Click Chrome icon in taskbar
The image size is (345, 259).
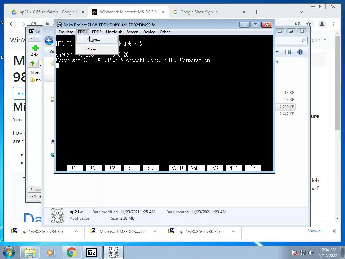(71, 252)
